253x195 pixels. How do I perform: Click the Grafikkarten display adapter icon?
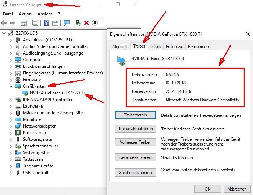[x=18, y=86]
